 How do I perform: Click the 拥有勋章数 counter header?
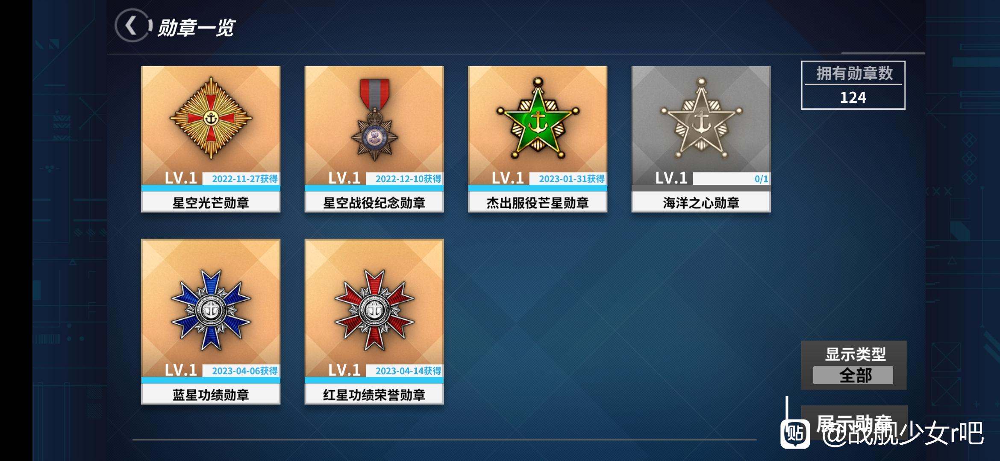854,73
